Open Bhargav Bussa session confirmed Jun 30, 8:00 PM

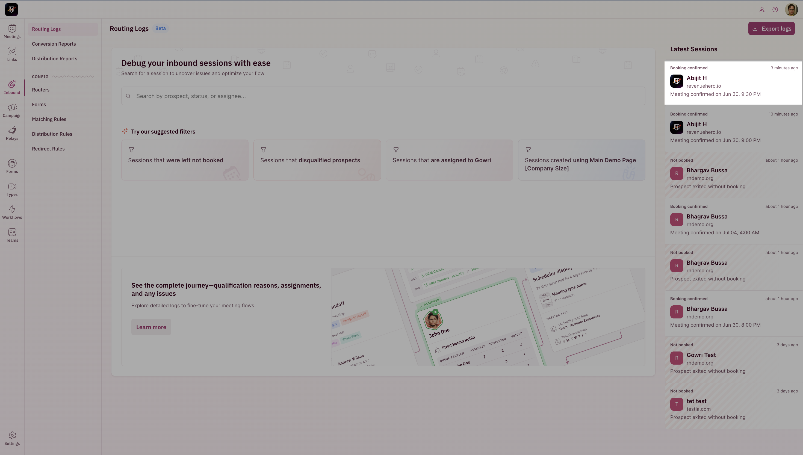[x=734, y=314]
